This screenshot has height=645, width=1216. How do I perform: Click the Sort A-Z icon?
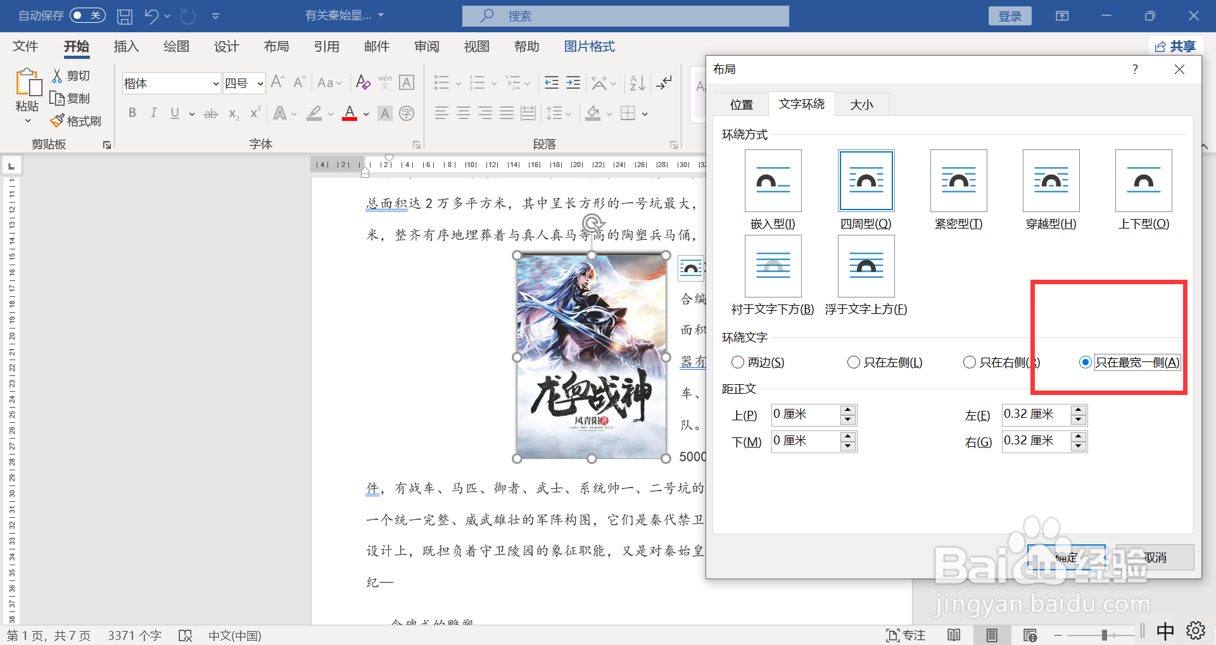click(x=637, y=82)
